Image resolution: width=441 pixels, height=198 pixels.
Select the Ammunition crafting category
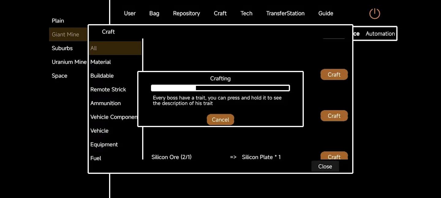105,103
